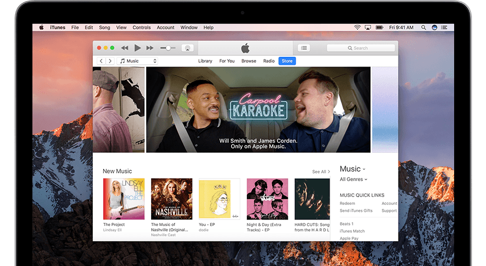
Task: Click the rewind previous track button
Action: (x=125, y=48)
